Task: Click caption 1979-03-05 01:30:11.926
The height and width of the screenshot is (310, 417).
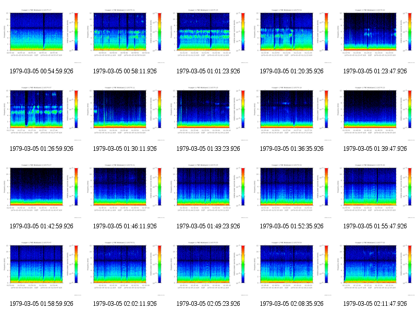Action: click(x=125, y=149)
